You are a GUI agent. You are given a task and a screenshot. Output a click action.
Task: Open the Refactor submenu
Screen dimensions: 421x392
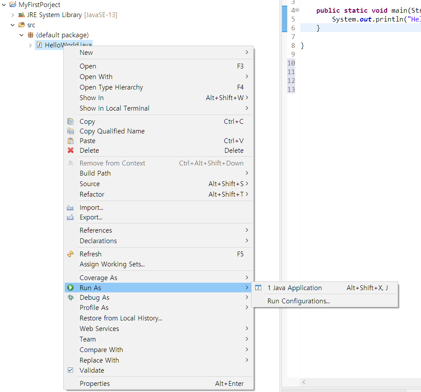(158, 194)
